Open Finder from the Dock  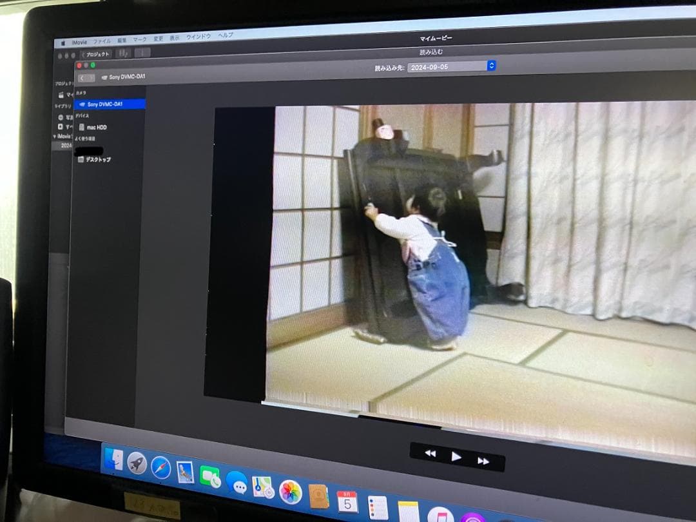pos(113,459)
